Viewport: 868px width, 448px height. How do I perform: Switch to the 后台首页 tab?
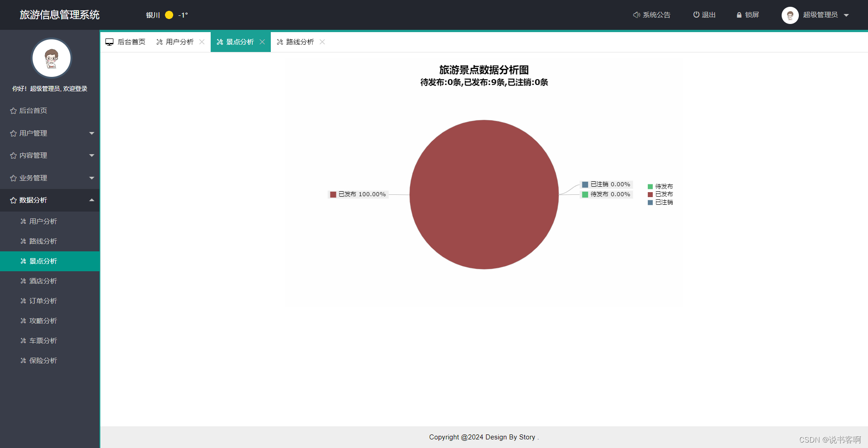(126, 42)
